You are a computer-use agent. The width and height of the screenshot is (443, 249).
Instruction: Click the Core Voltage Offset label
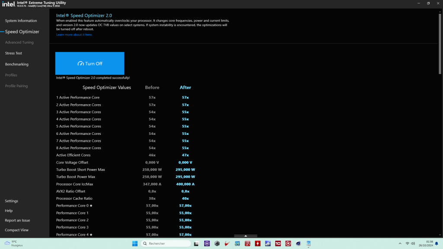(72, 163)
